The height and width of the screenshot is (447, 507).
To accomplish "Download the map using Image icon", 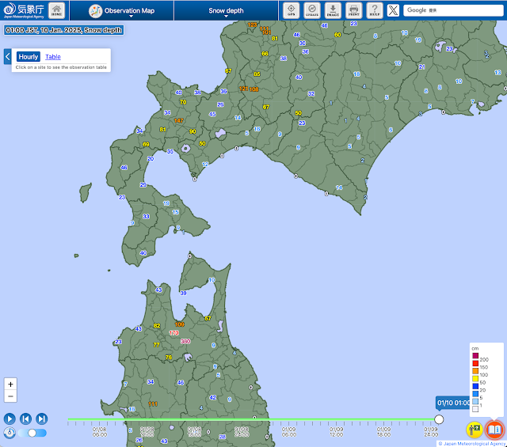I will tap(333, 10).
